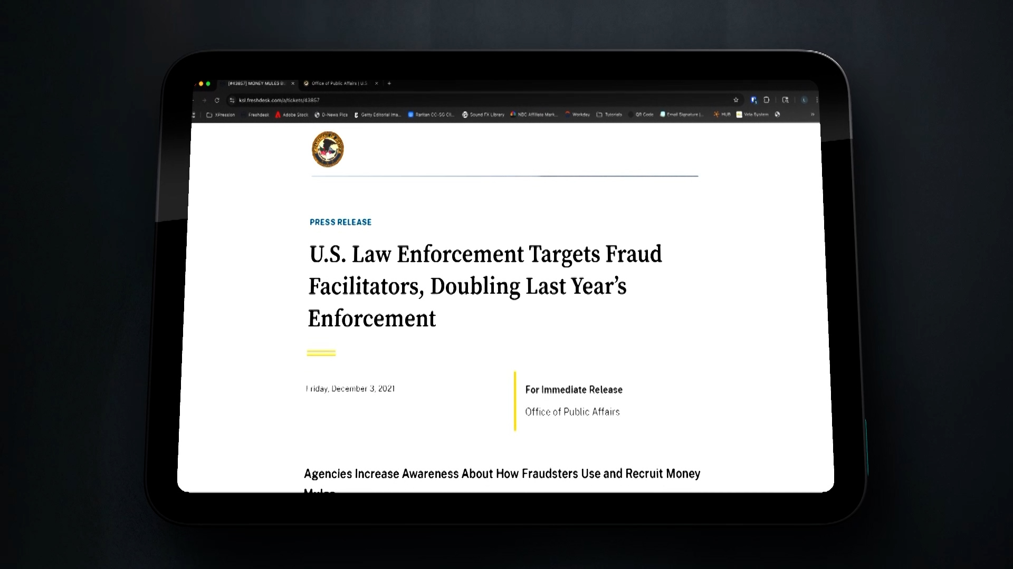Reload the current page
This screenshot has height=569, width=1013.
(x=217, y=100)
